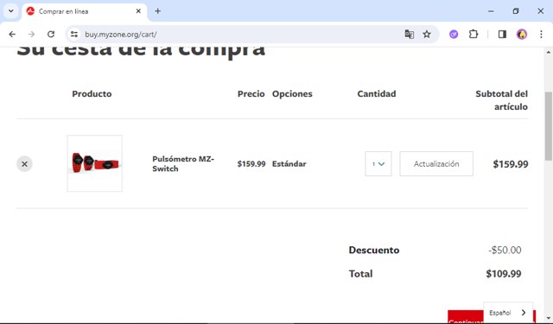
Task: Click the item subtotal $159.99
Action: [511, 164]
